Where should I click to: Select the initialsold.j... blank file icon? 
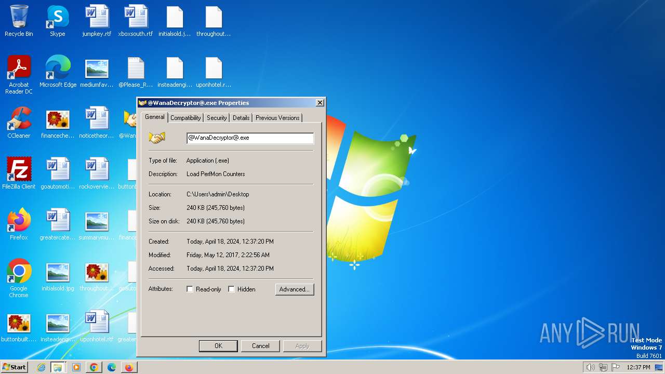(x=175, y=21)
